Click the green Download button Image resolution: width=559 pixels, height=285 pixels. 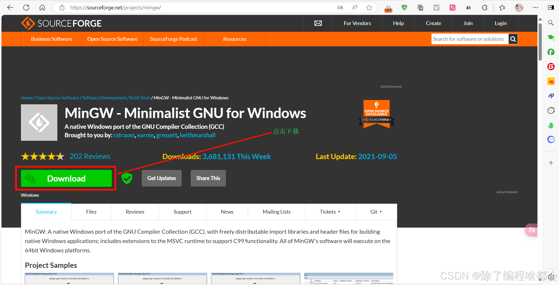(66, 178)
